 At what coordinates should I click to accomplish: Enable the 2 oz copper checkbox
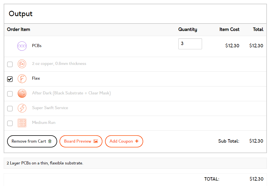click(10, 64)
